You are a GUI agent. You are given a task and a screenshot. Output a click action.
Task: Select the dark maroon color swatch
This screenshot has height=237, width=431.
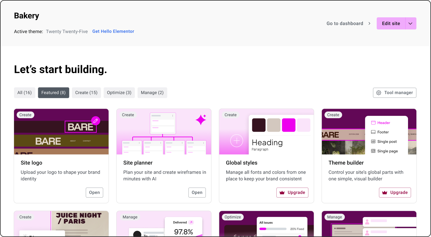point(259,125)
